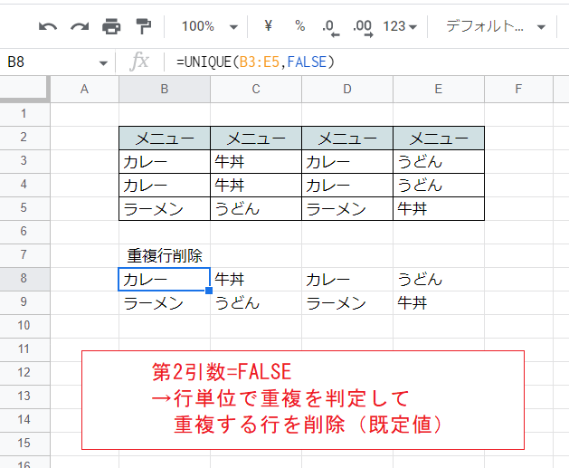Click cell E5 containing 牛丼
Screen dimensions: 569x468
click(439, 209)
